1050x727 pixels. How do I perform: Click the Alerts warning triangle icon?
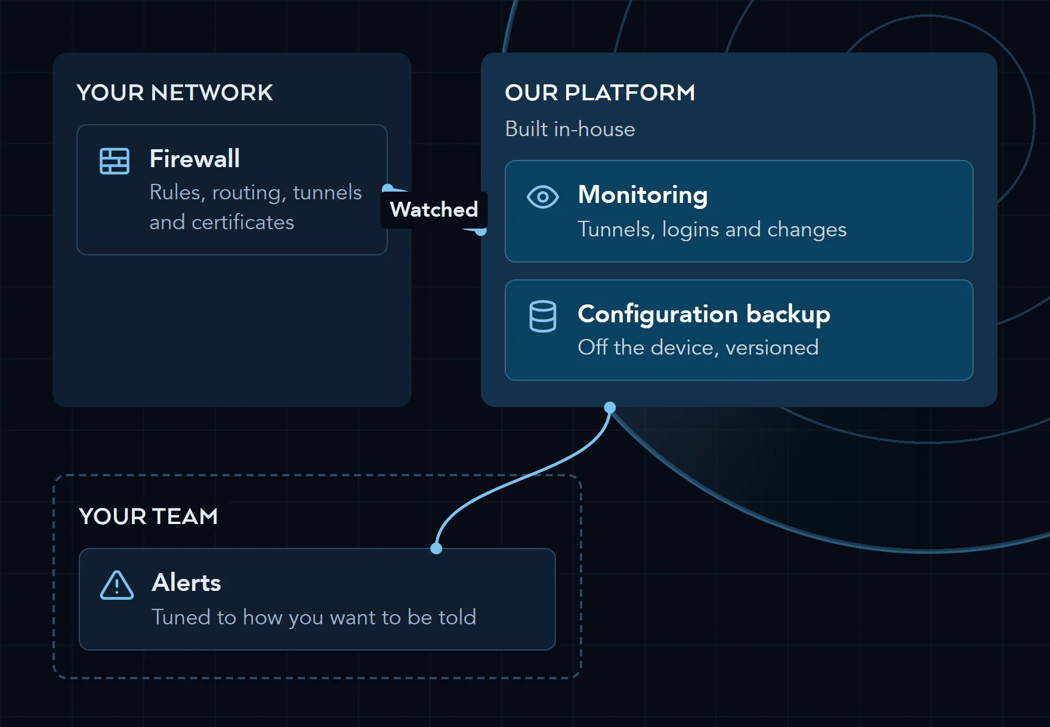(x=117, y=585)
